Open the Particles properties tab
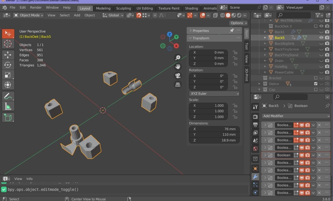 click(x=256, y=185)
